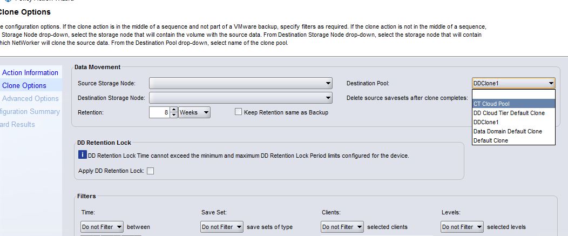This screenshot has height=236, width=568.
Task: Click the Retention number input field
Action: coord(159,112)
